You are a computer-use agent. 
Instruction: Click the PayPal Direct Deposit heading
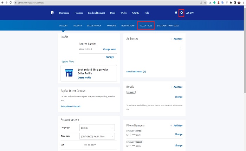point(73,91)
